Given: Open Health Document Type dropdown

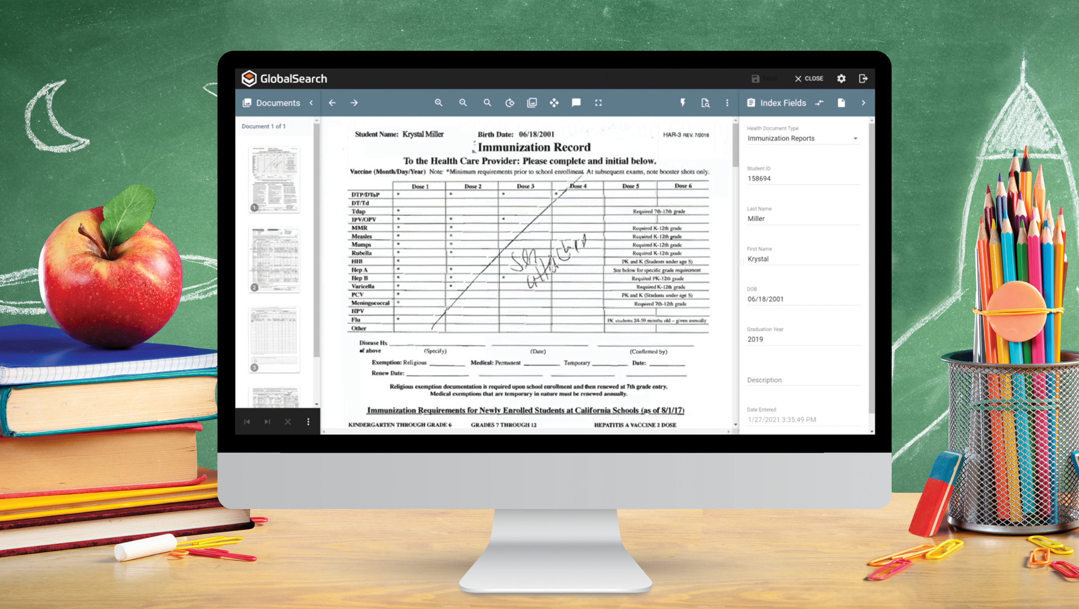Looking at the screenshot, I should 803,139.
